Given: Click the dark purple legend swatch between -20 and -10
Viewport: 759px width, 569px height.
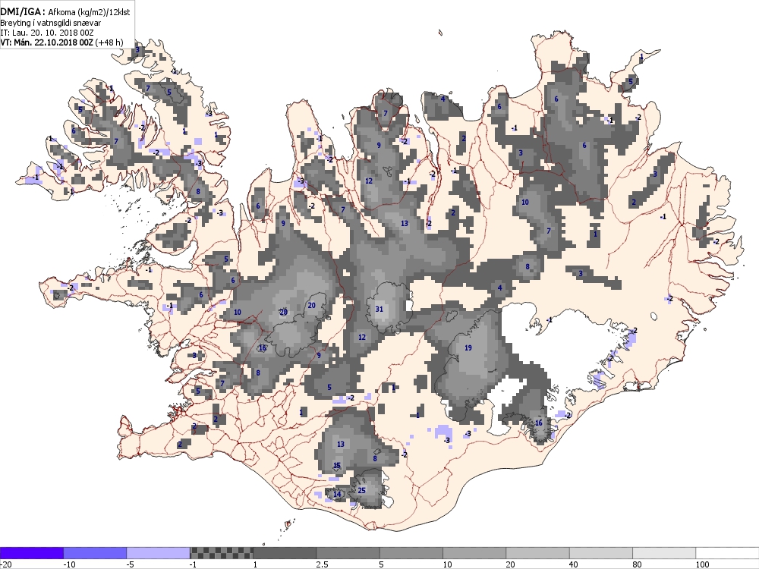Looking at the screenshot, I should click(x=31, y=552).
